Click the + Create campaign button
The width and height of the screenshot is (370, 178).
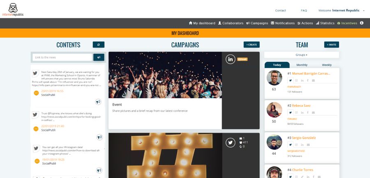252,45
